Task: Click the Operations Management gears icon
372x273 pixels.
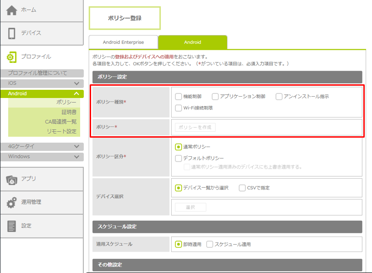Action: (12, 202)
